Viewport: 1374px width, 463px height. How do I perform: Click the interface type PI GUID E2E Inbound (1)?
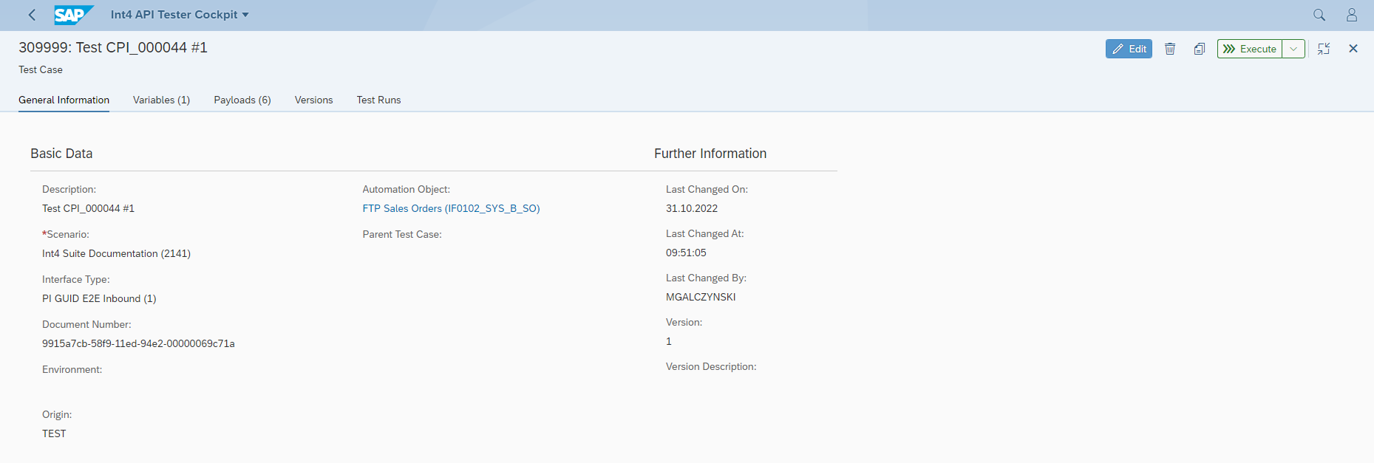click(x=99, y=298)
